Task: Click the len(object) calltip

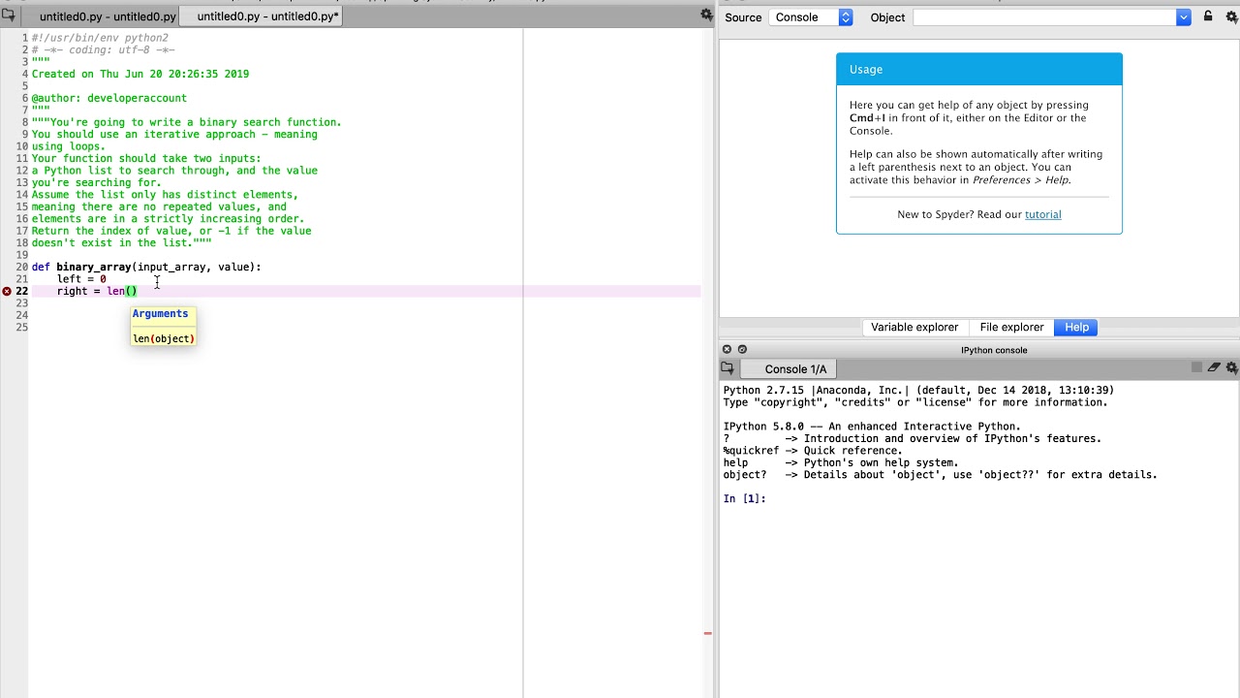Action: [x=164, y=338]
